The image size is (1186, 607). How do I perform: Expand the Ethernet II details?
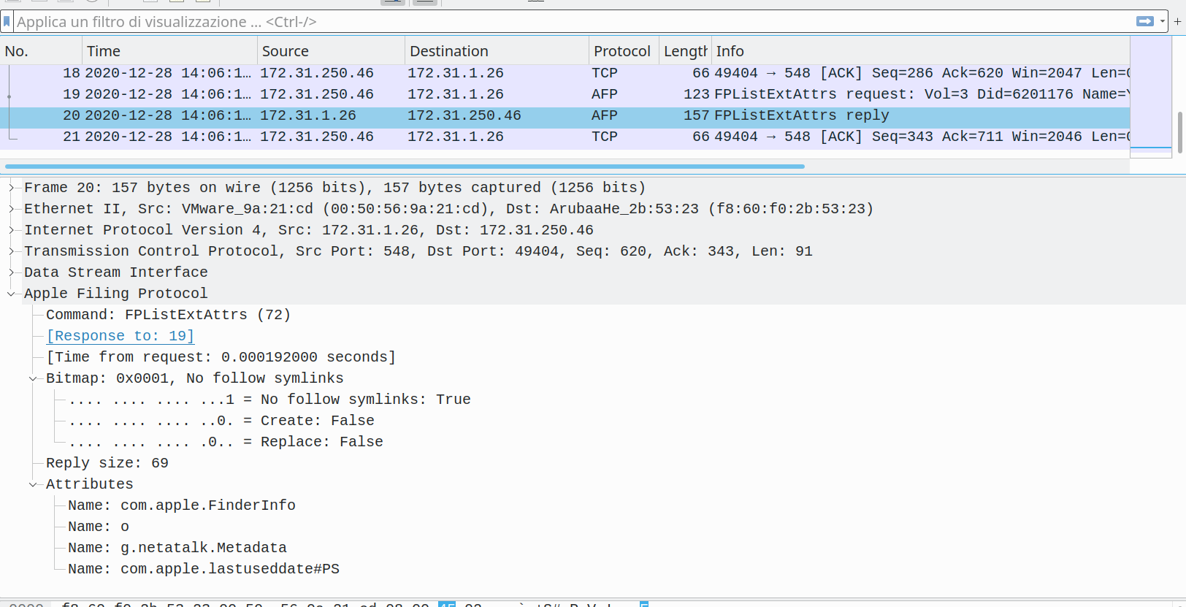tap(11, 209)
